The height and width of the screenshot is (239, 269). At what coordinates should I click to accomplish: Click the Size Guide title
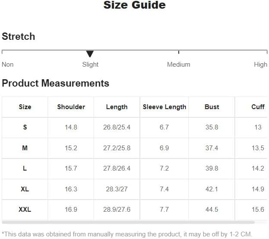pyautogui.click(x=134, y=5)
